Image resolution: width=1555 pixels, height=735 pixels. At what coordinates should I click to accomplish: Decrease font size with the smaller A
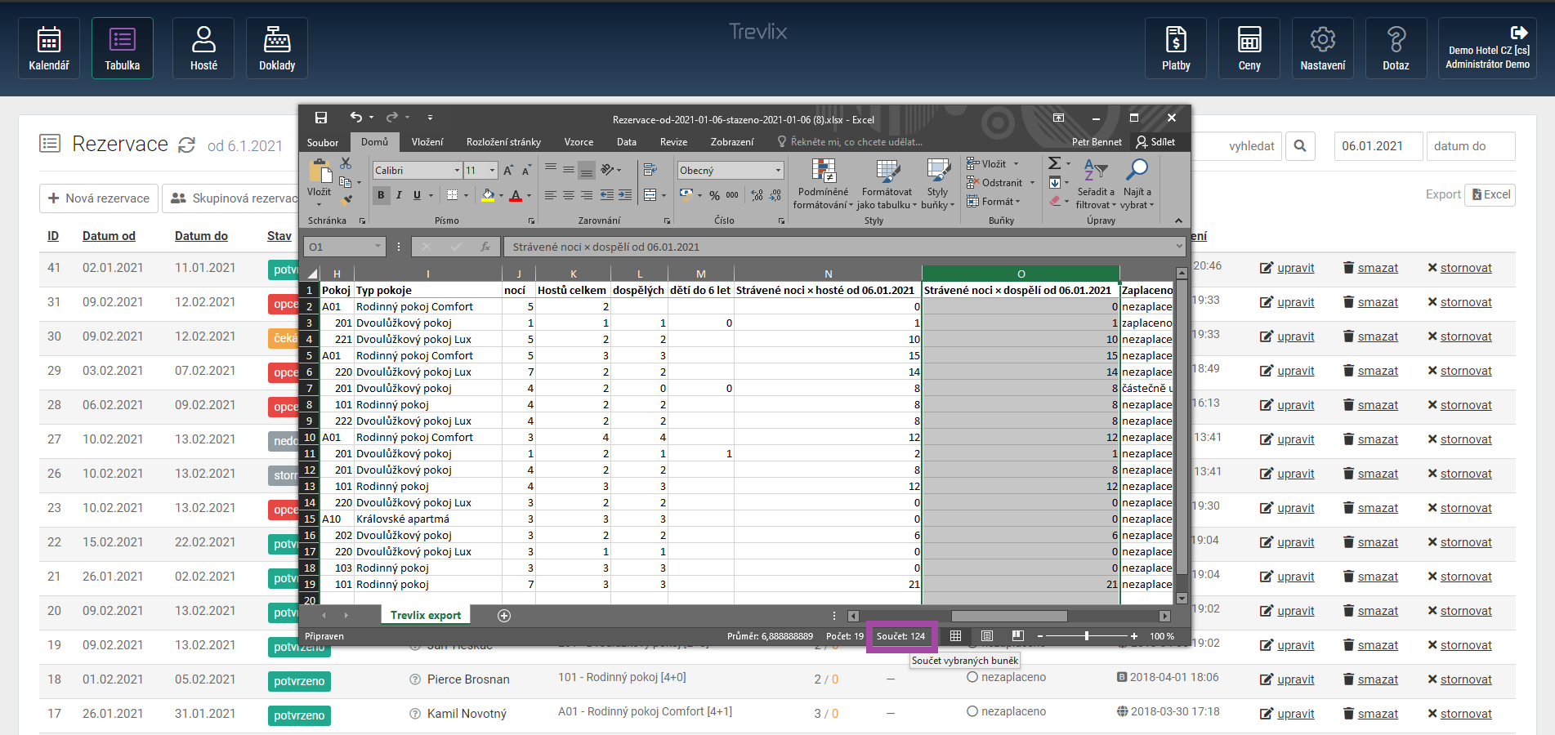point(526,170)
